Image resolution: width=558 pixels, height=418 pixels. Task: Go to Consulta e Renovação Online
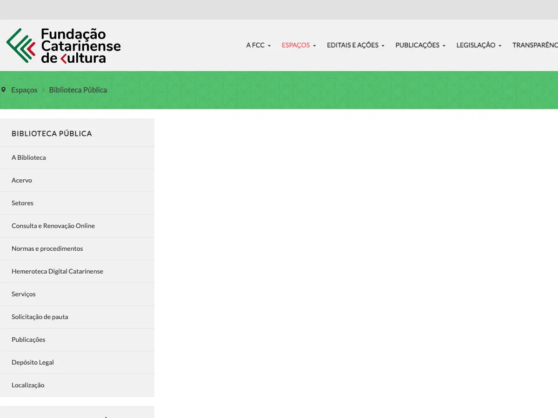[77, 226]
